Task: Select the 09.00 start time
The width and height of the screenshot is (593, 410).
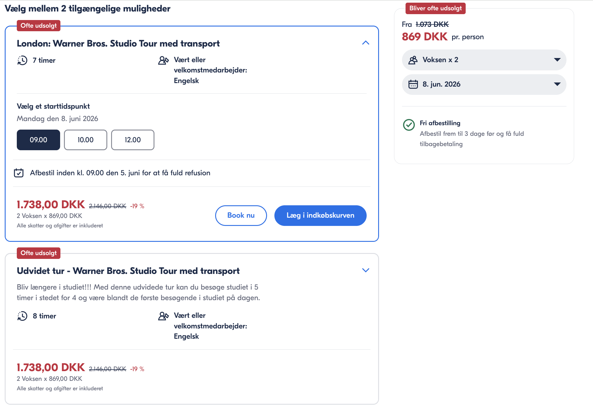Action: [38, 140]
